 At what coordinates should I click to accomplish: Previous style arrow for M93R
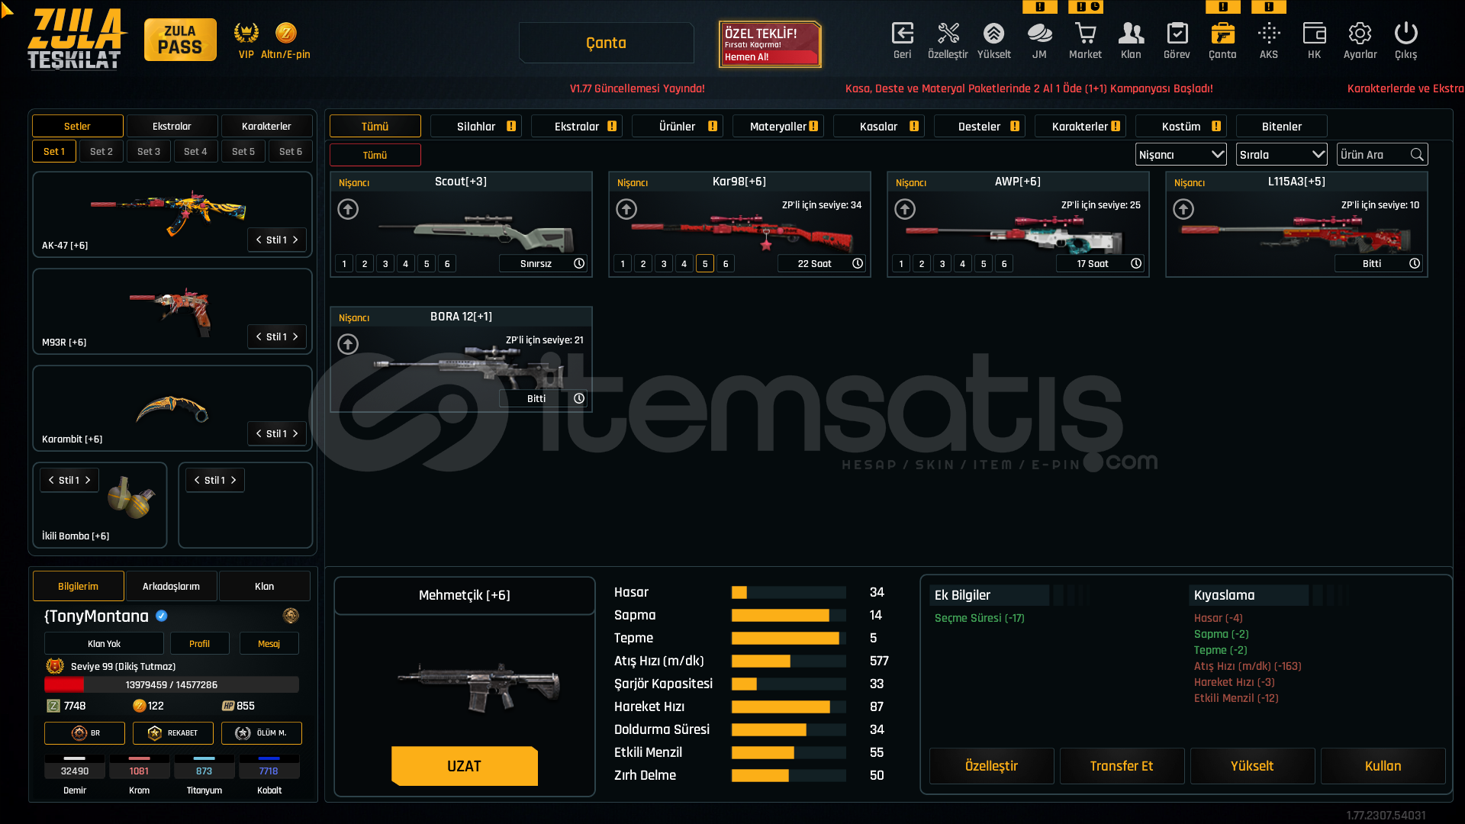pos(259,336)
